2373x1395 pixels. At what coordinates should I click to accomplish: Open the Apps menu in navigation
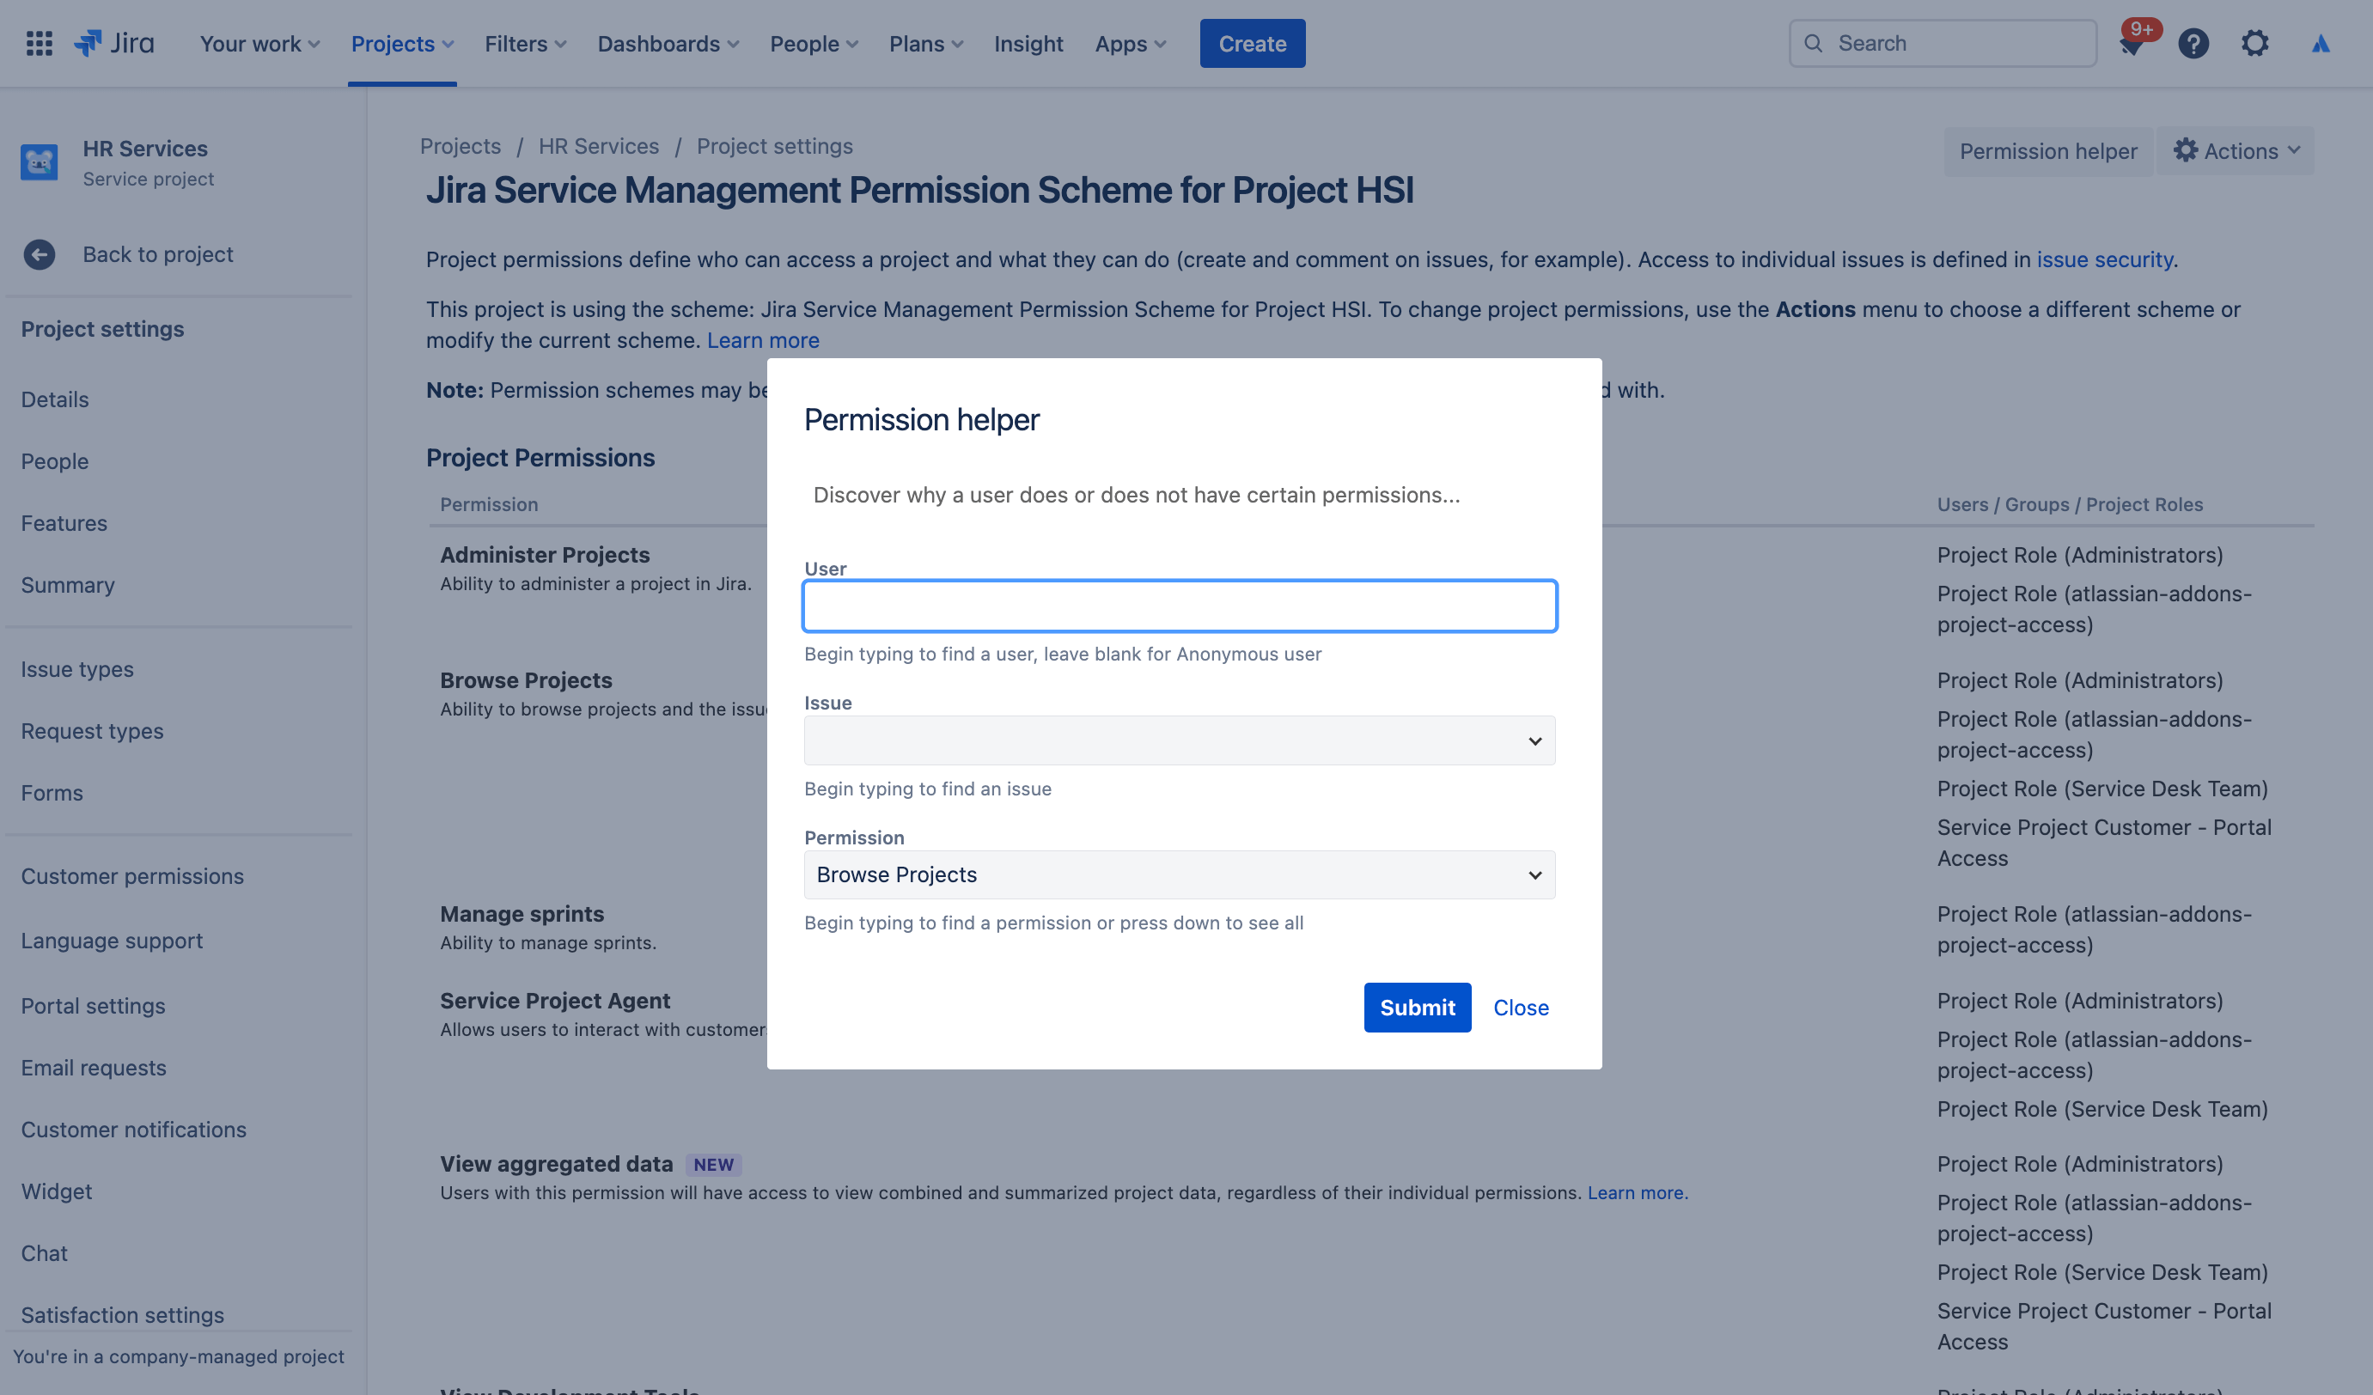pyautogui.click(x=1129, y=41)
